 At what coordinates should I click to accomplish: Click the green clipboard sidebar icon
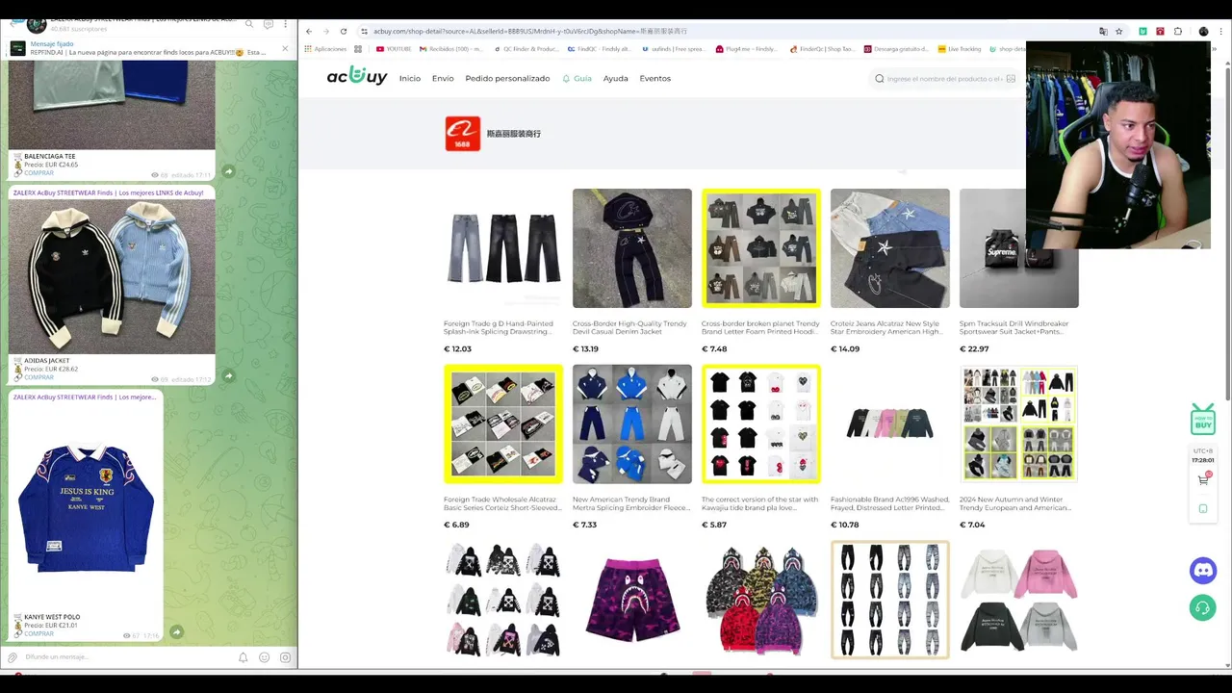pos(1203,509)
